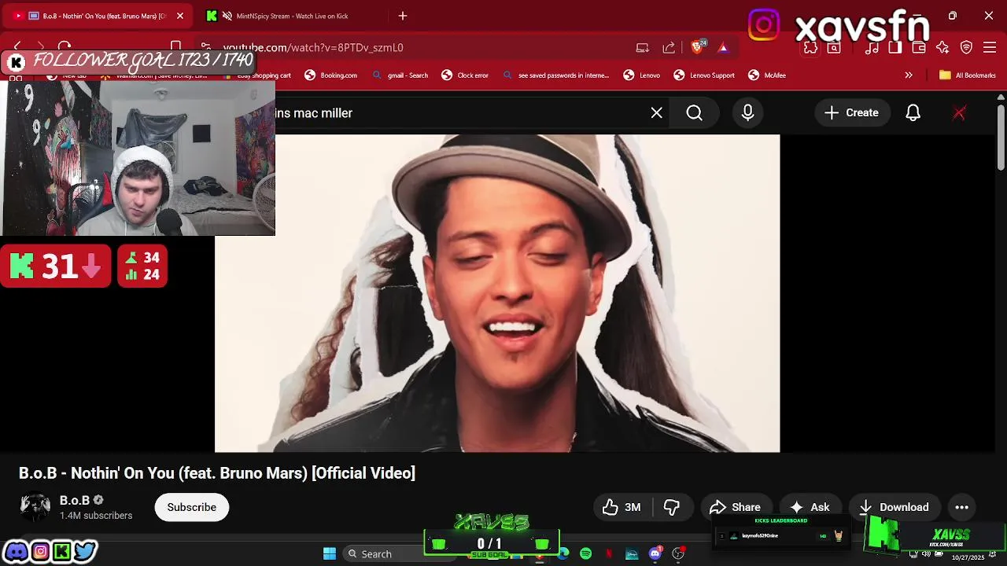Click the browser address bar URL
Image resolution: width=1007 pixels, height=566 pixels.
click(x=313, y=48)
